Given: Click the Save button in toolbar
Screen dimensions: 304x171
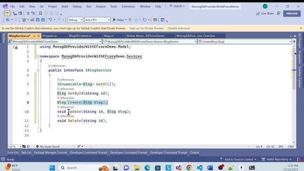Looking at the screenshot, I should (38, 20).
